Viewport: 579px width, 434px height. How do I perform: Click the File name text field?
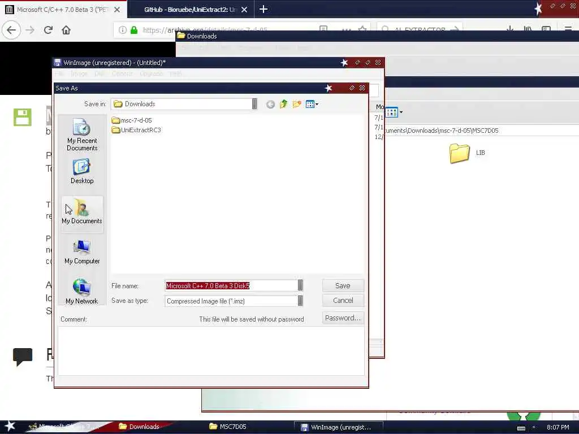point(231,285)
